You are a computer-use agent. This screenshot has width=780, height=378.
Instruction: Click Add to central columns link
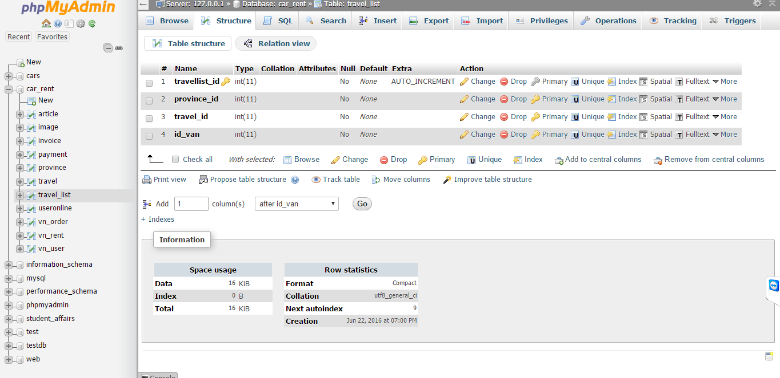pyautogui.click(x=598, y=160)
